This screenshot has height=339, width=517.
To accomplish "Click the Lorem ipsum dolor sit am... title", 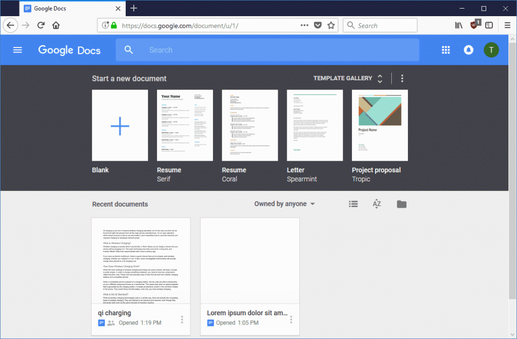I will (x=247, y=313).
